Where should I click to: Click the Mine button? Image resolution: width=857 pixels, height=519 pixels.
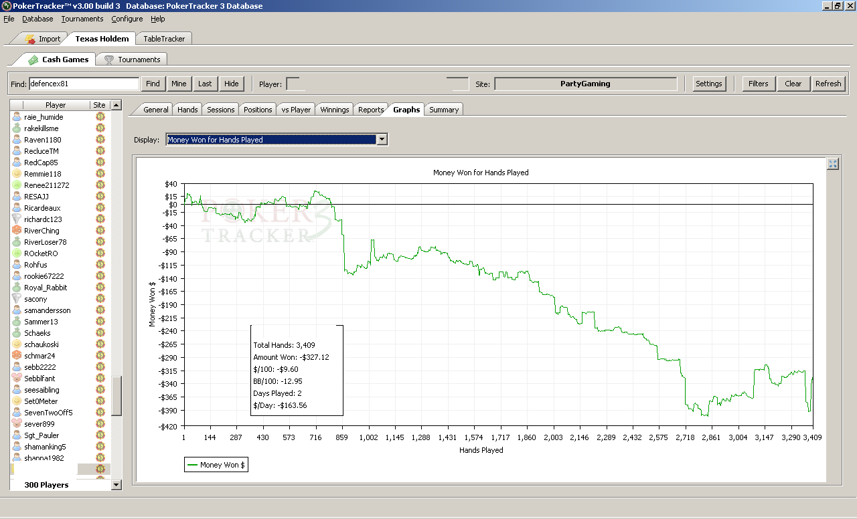click(x=179, y=84)
